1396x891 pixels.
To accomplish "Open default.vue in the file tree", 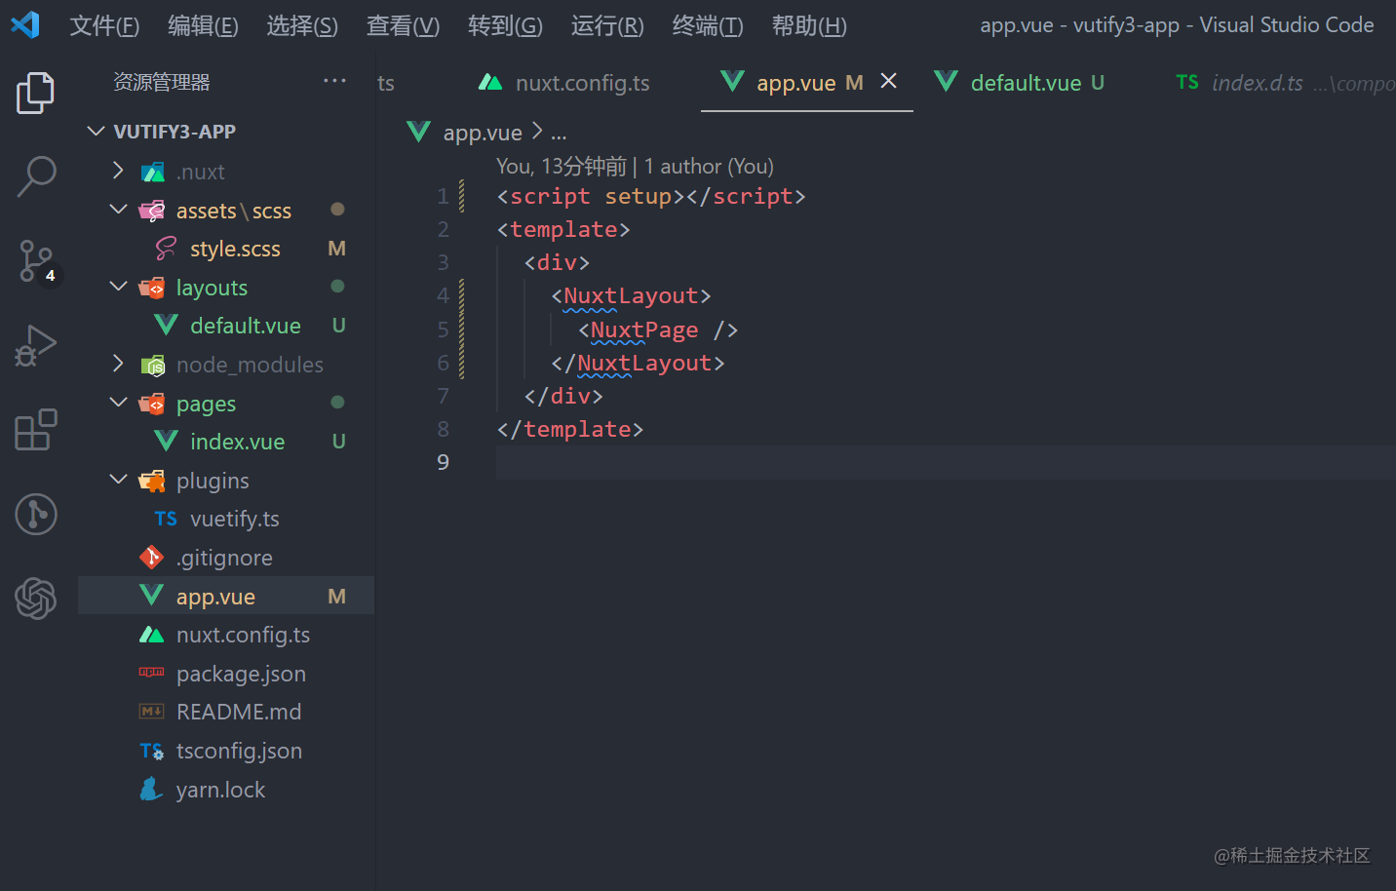I will coord(226,326).
